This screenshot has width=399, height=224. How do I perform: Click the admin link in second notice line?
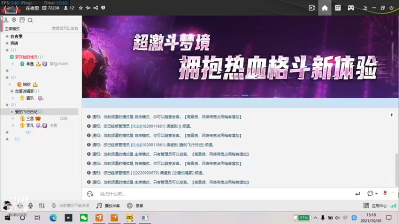[x=136, y=126]
